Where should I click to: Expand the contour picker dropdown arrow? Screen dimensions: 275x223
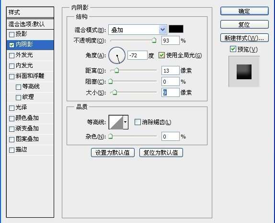point(126,122)
